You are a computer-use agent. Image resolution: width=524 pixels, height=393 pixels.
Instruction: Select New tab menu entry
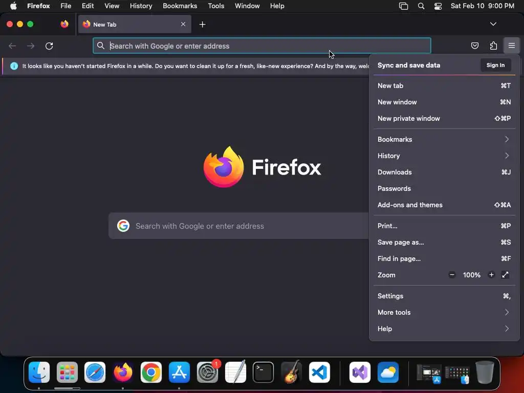click(x=444, y=85)
